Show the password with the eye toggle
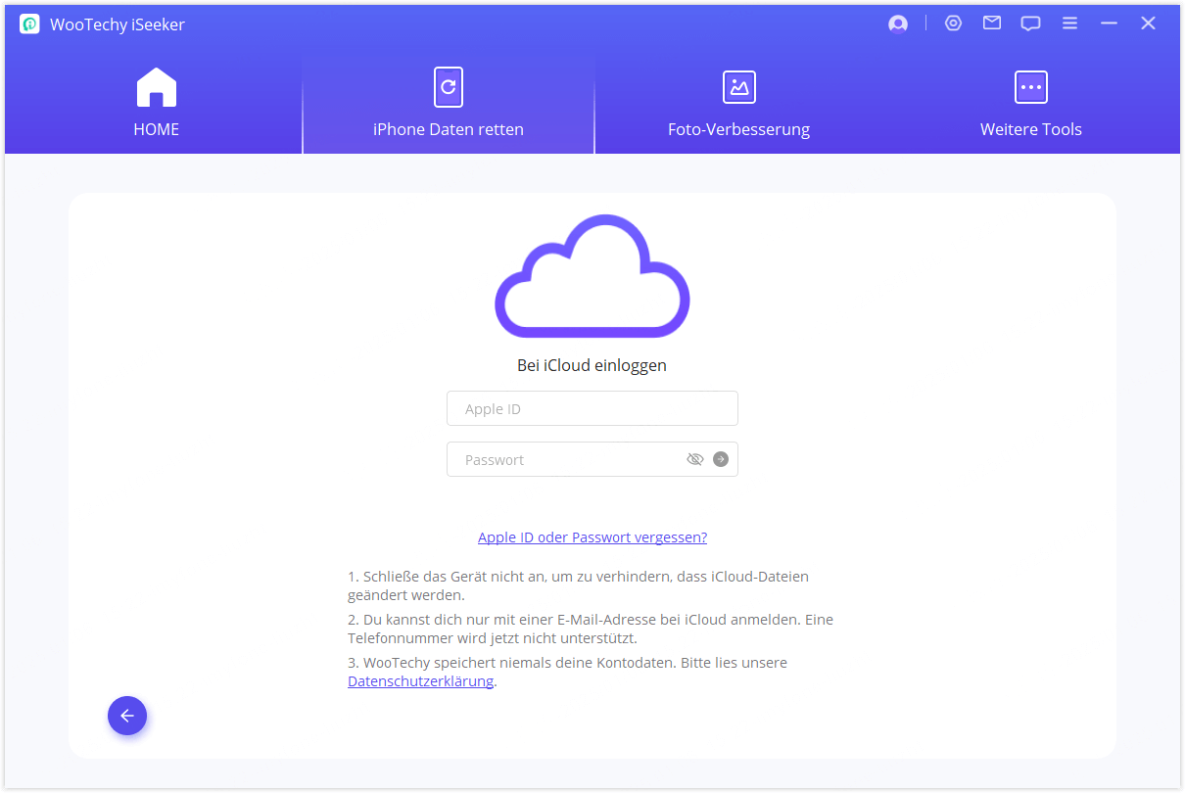Screen dimensions: 1185x793 click(x=695, y=458)
